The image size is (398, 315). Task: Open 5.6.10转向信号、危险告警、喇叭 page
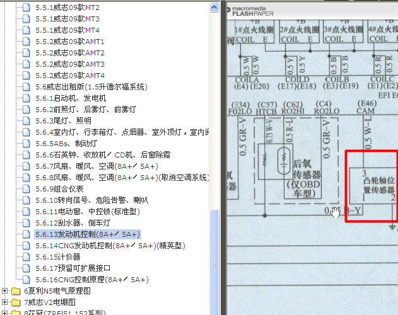click(91, 200)
